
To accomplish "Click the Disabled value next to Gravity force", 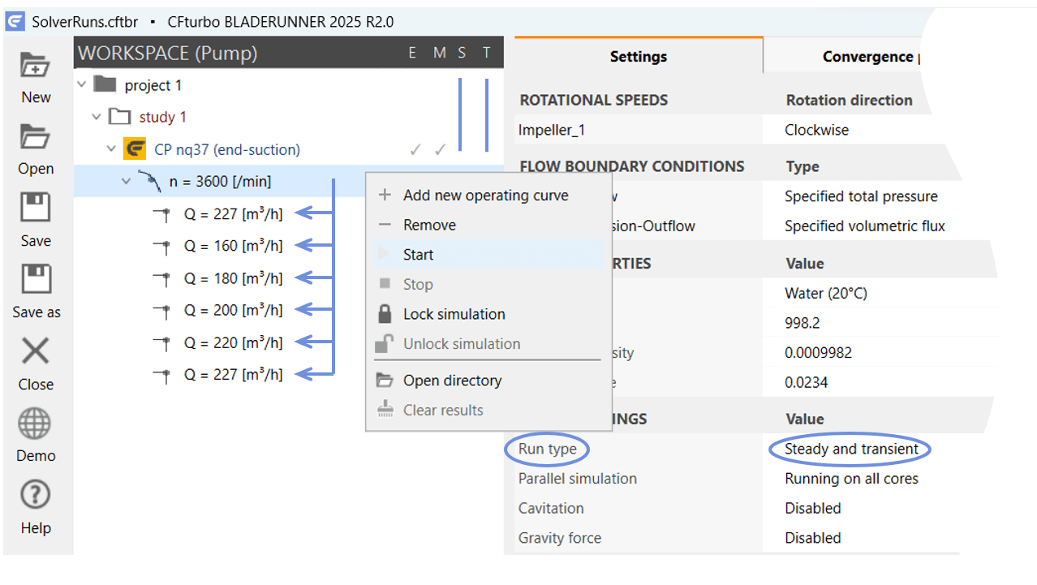I will (x=813, y=538).
